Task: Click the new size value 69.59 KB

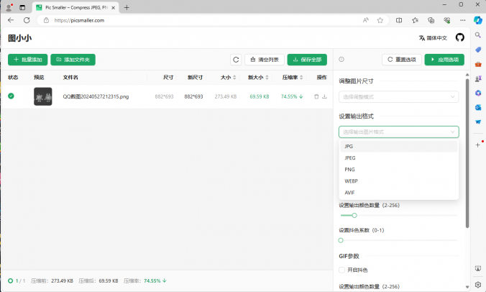Action: click(x=260, y=96)
